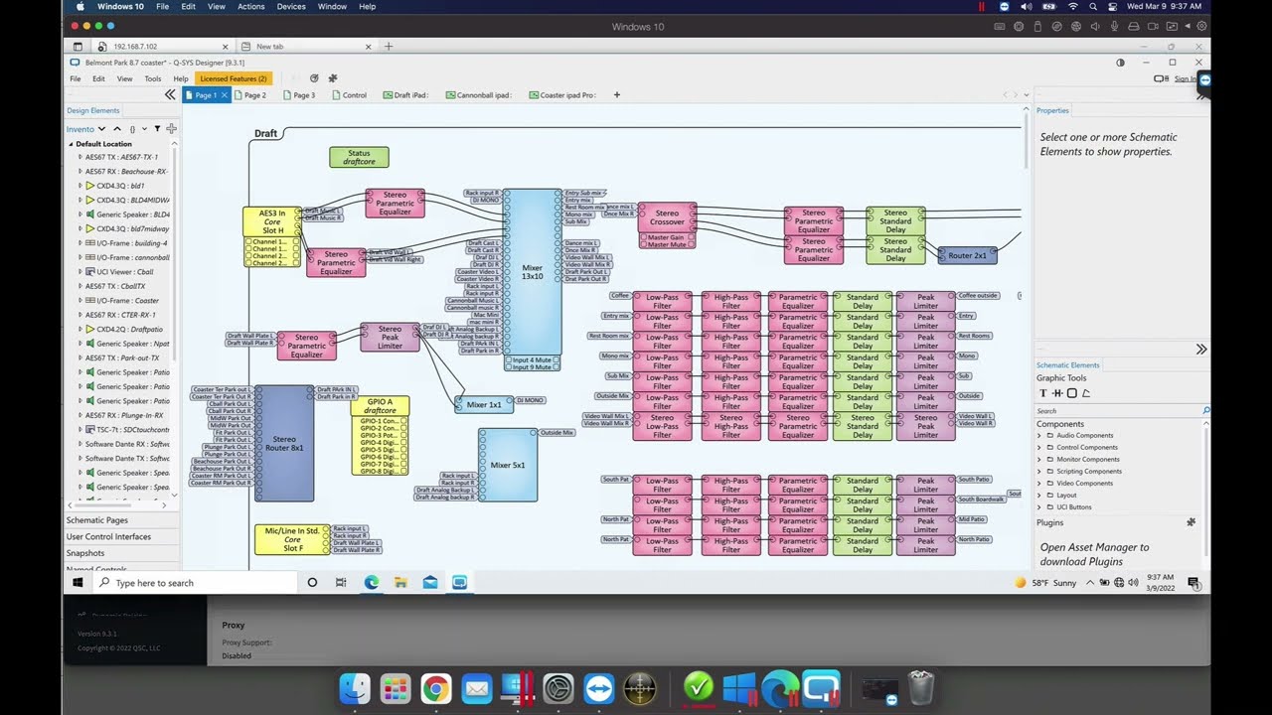Viewport: 1272px width, 715px height.
Task: Switch to the Page 2 tab
Action: (x=249, y=95)
